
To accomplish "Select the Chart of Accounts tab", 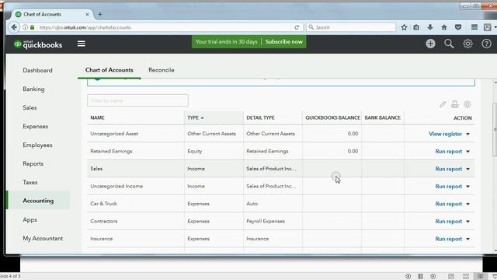I will [x=109, y=70].
